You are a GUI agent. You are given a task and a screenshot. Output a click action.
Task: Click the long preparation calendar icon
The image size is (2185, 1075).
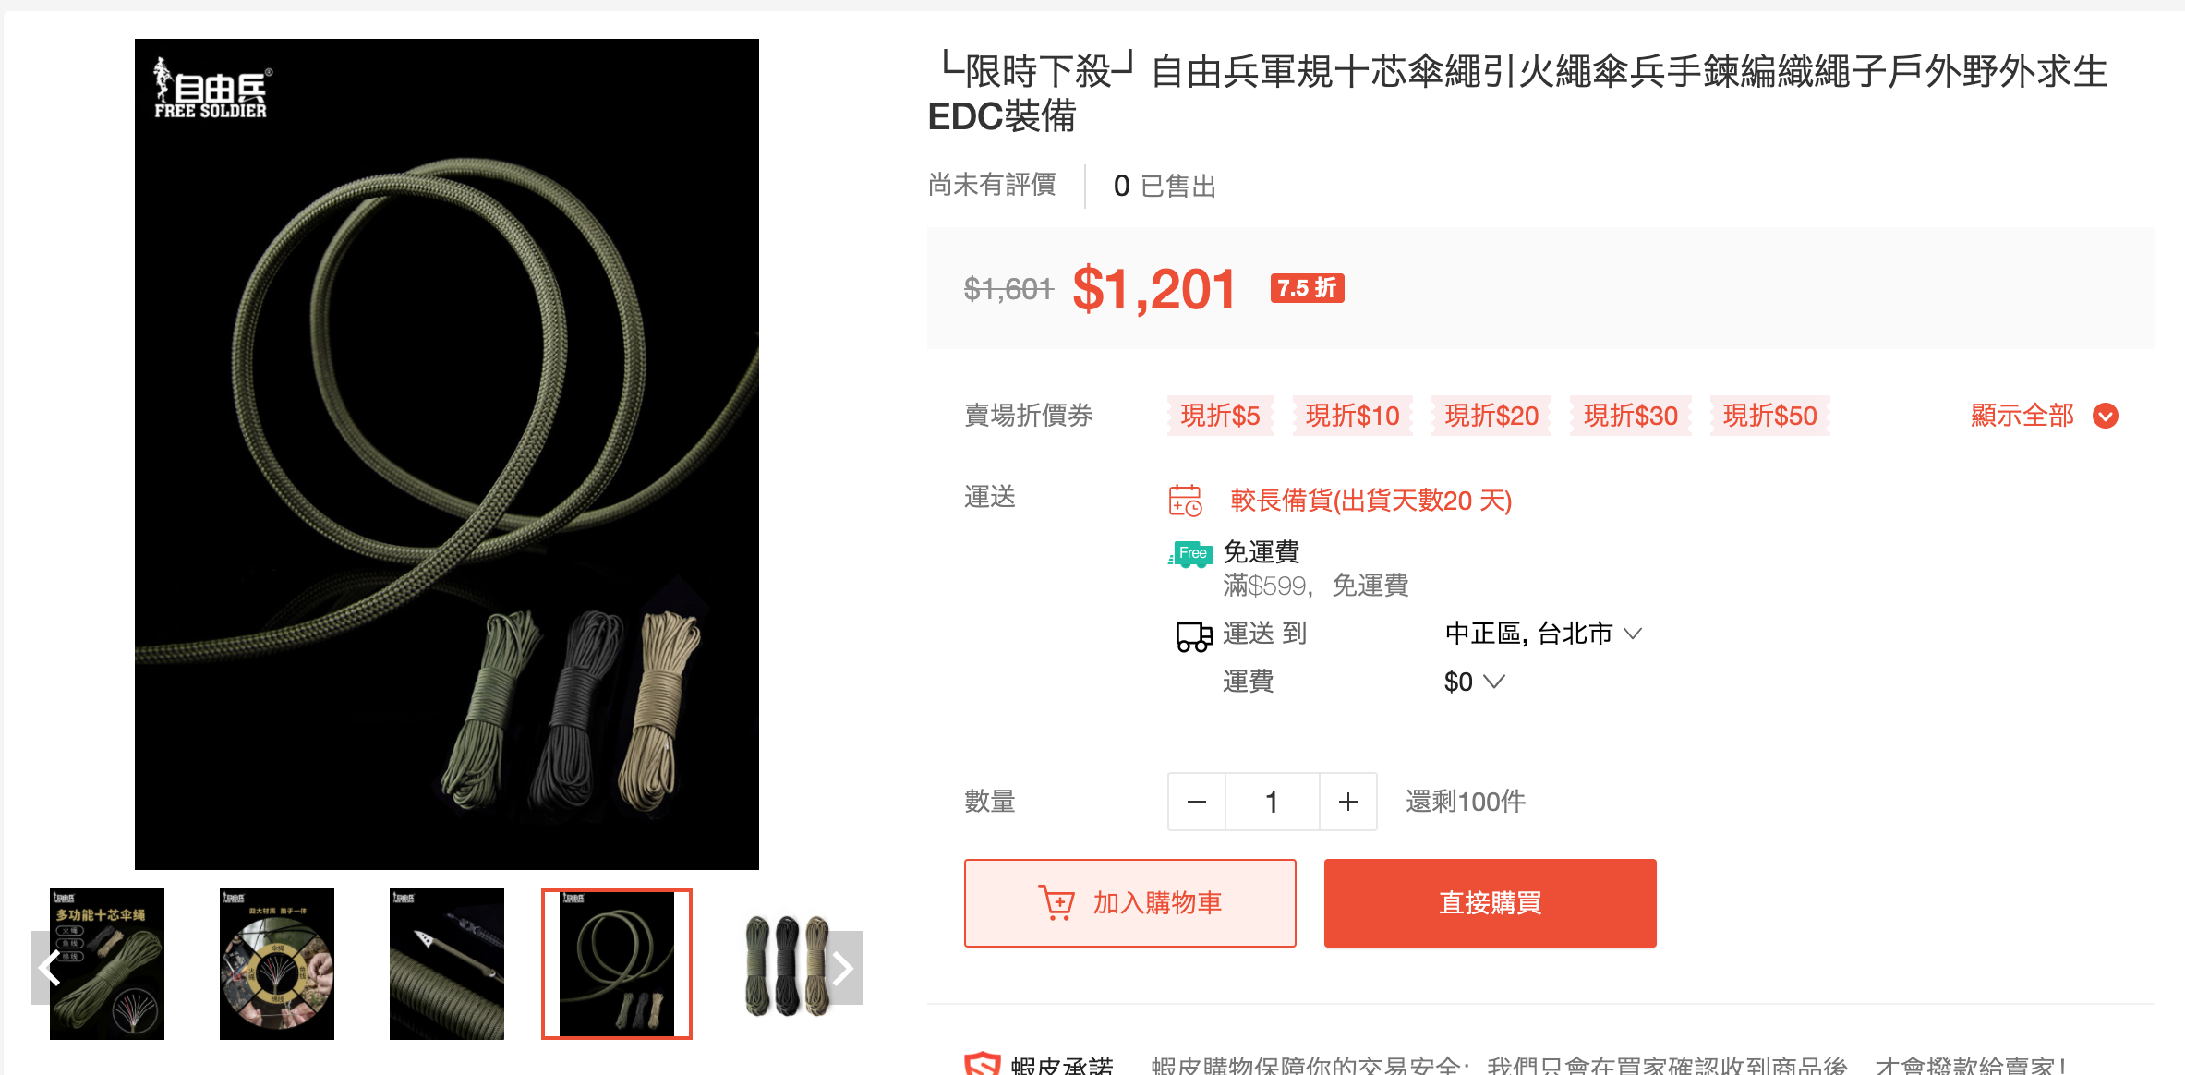(1186, 501)
